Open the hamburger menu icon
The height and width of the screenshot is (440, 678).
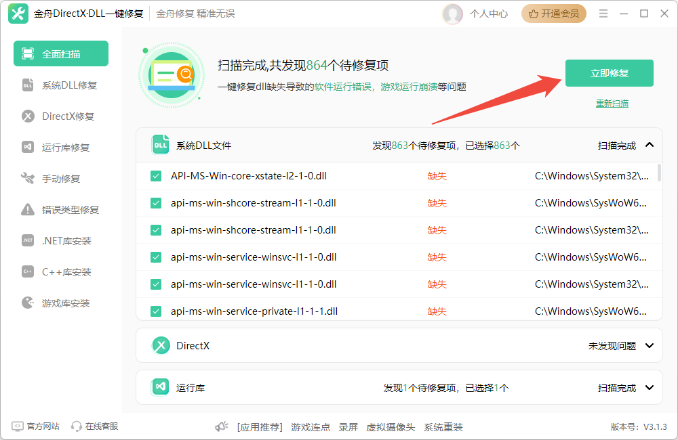(x=603, y=14)
